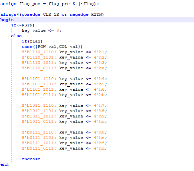Screen dimensions: 194x171
Task: Click the 'always@' keyword
Action: 10,14
